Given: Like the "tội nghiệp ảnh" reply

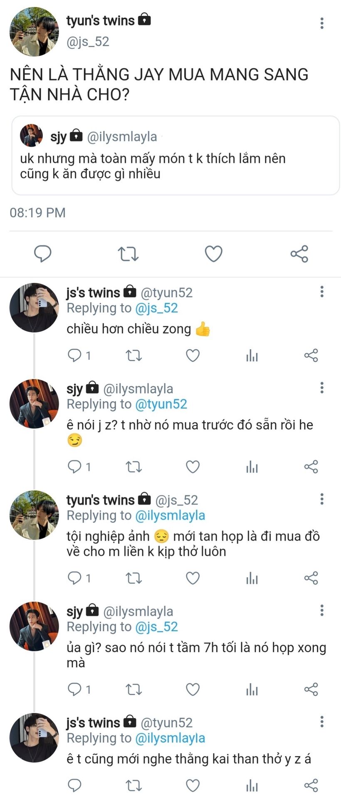Looking at the screenshot, I should [193, 578].
